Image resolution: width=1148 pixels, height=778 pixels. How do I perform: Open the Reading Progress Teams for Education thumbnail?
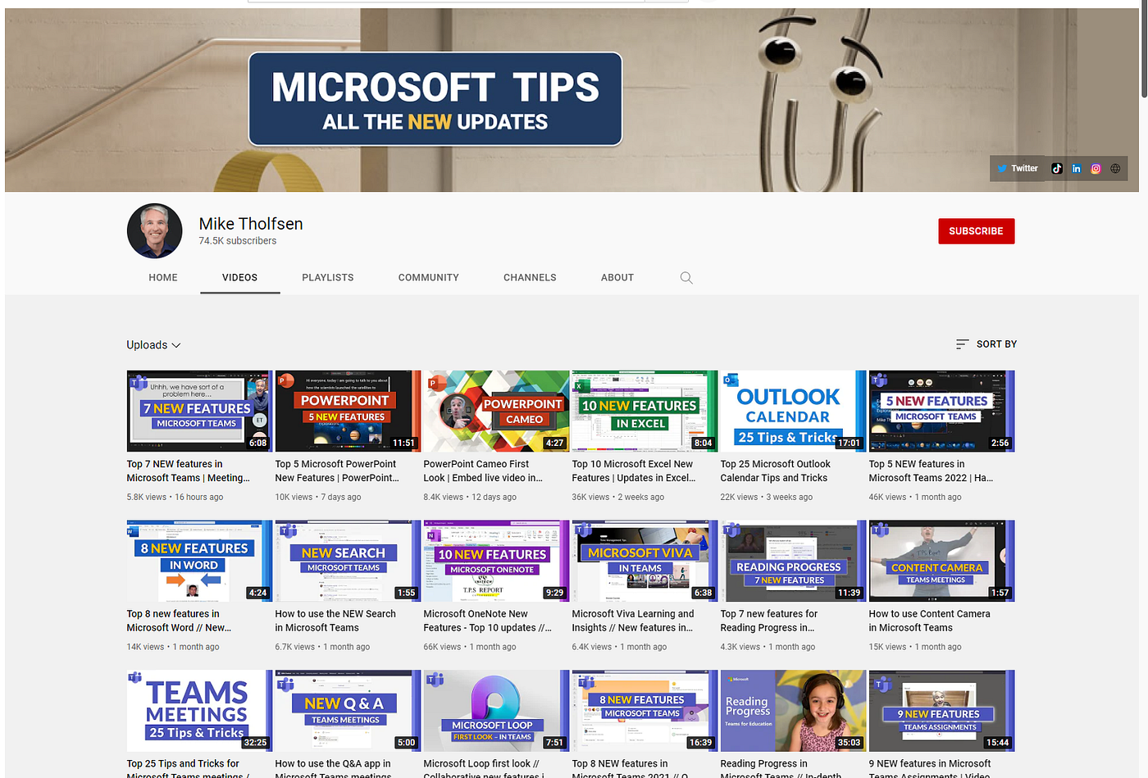point(793,711)
